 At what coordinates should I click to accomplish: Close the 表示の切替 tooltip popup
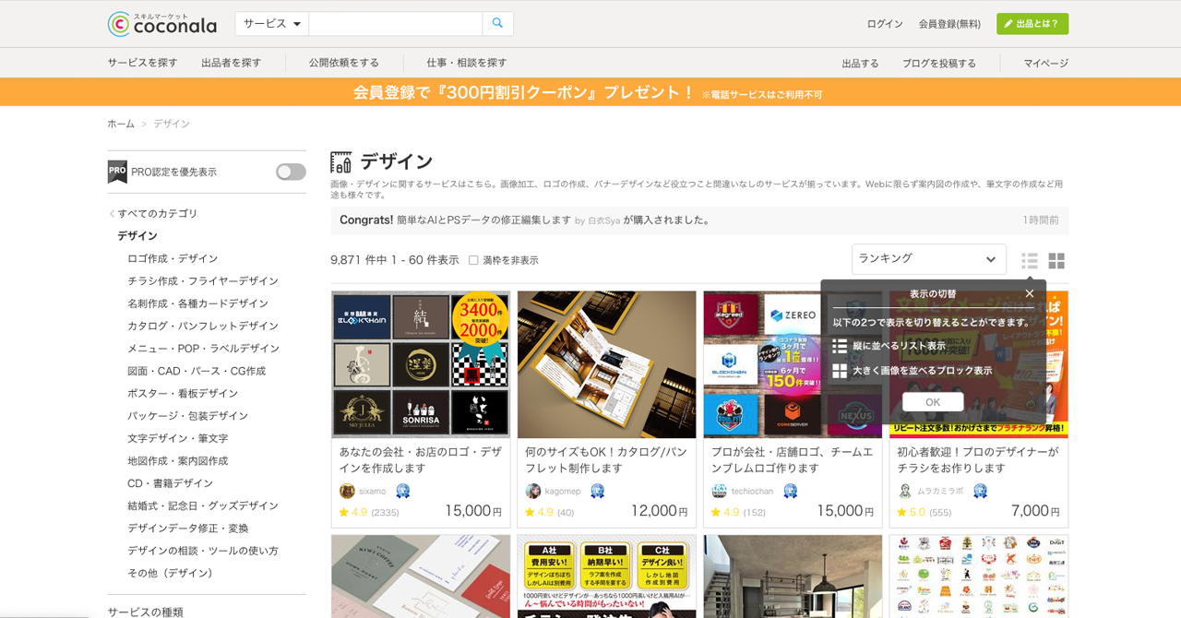pos(1030,294)
